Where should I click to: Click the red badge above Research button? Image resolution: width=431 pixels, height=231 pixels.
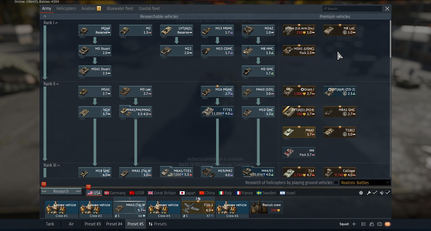point(43,184)
